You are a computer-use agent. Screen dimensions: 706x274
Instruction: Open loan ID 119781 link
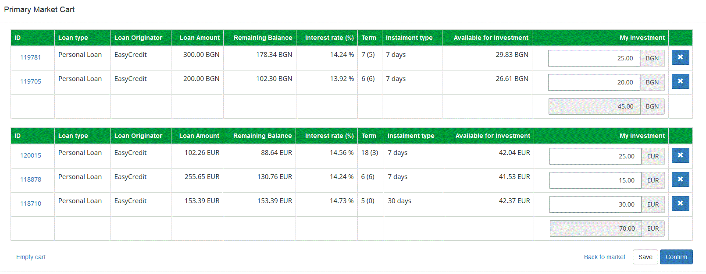31,57
